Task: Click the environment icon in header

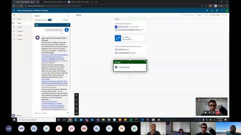Action: tap(207, 10)
